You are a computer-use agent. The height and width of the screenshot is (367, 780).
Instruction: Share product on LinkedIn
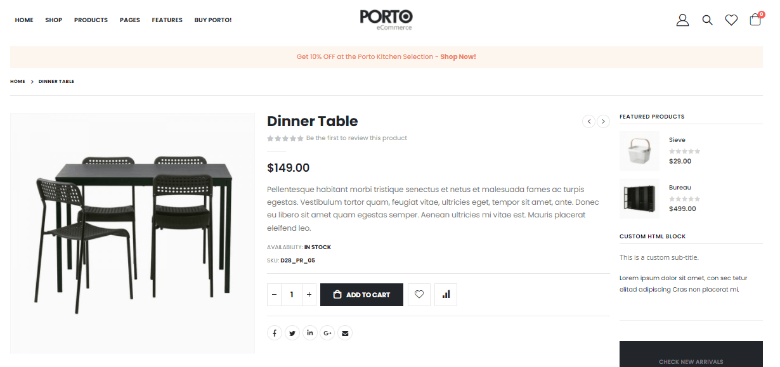click(309, 333)
